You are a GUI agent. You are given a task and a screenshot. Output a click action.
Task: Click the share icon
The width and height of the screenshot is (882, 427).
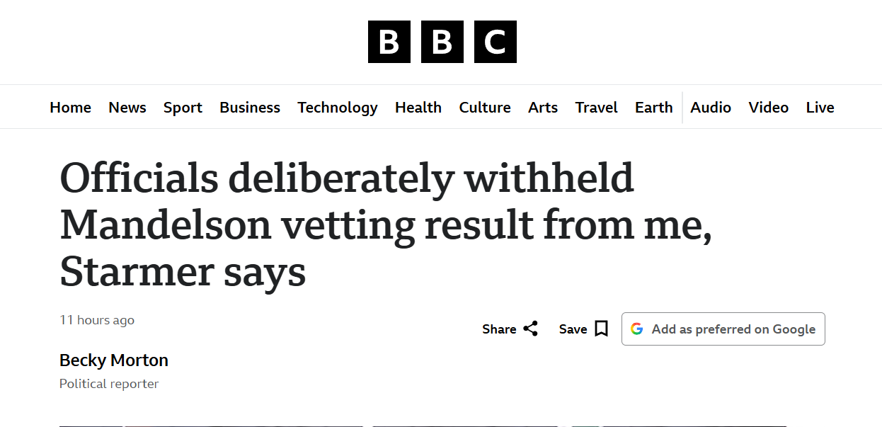coord(530,329)
